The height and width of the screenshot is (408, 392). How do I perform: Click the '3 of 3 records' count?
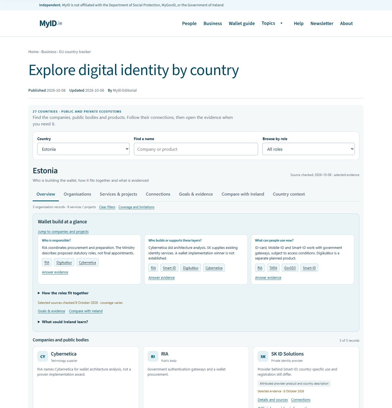coord(349,341)
